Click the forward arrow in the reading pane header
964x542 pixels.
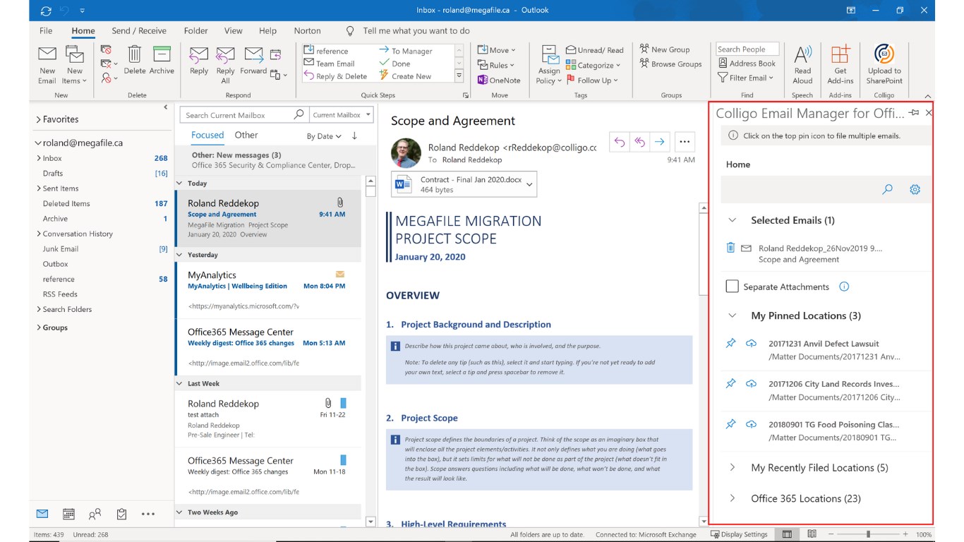(x=659, y=142)
